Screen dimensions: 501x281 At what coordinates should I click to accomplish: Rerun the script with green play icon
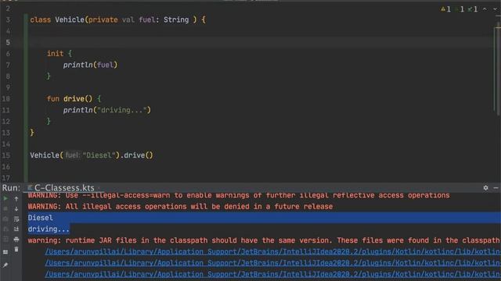[x=5, y=199]
